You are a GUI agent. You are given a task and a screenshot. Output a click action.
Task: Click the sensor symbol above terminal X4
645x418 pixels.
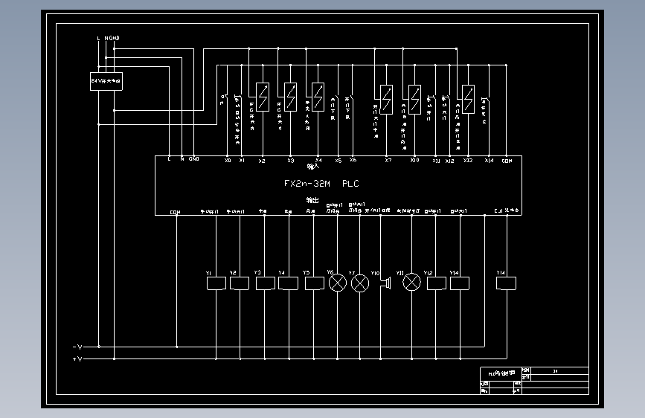318,97
